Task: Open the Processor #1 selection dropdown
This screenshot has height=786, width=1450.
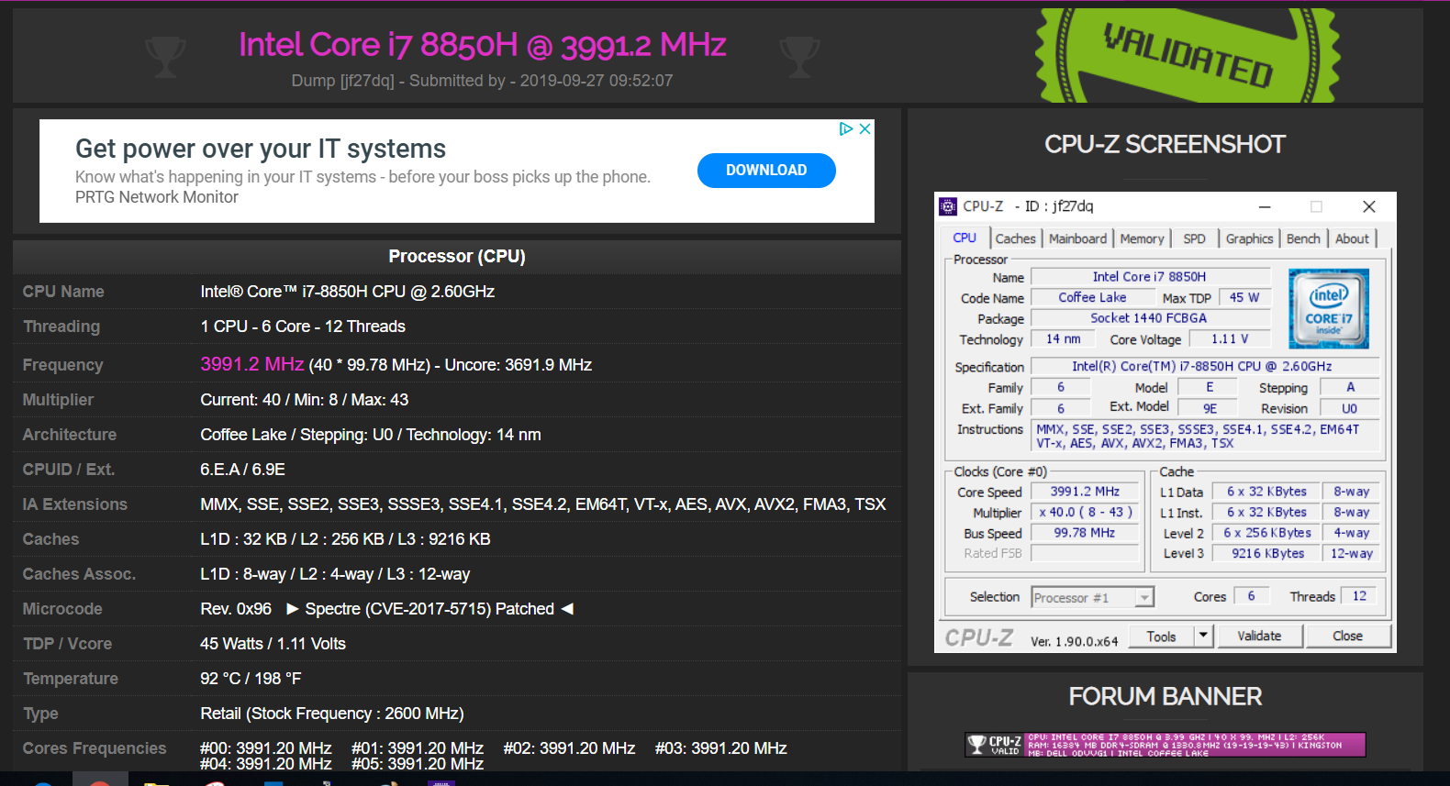Action: click(x=1092, y=598)
